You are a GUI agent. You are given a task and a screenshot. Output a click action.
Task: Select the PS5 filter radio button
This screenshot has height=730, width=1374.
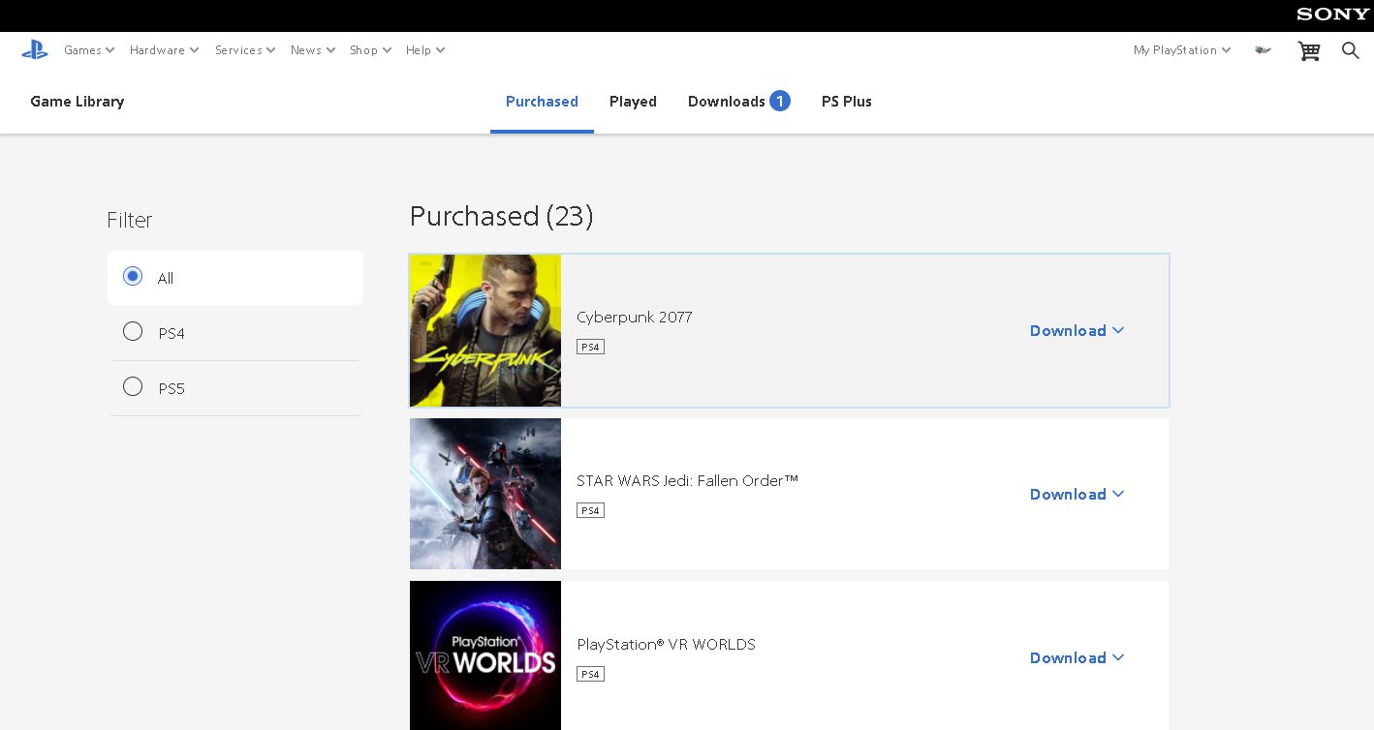pyautogui.click(x=133, y=387)
